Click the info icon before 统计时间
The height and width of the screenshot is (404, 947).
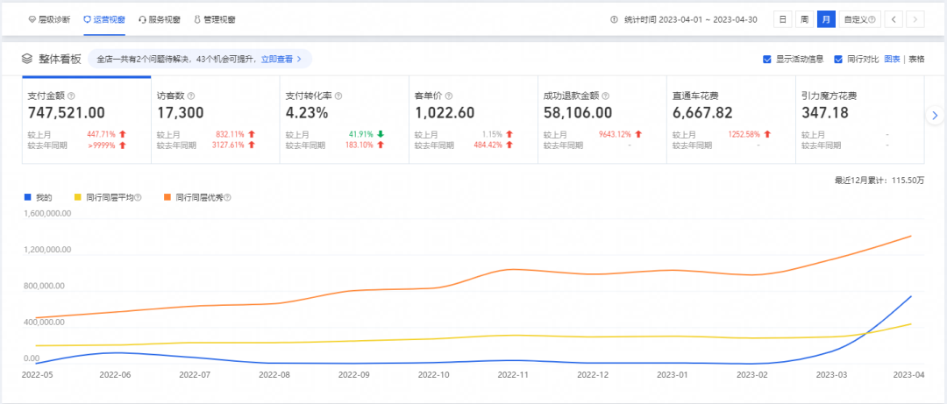click(614, 18)
